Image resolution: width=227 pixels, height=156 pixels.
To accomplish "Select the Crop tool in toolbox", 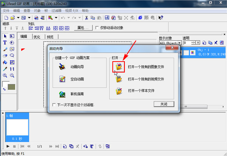I will pyautogui.click(x=12, y=62).
